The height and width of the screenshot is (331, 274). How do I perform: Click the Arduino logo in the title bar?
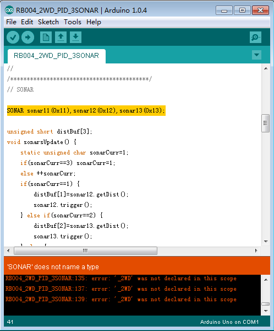[x=9, y=10]
